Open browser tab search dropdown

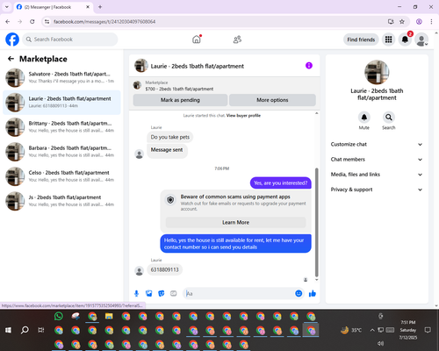[7, 7]
